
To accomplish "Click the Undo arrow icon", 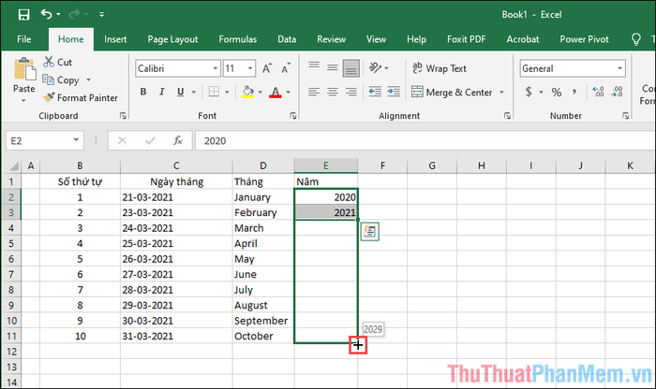I will 46,14.
